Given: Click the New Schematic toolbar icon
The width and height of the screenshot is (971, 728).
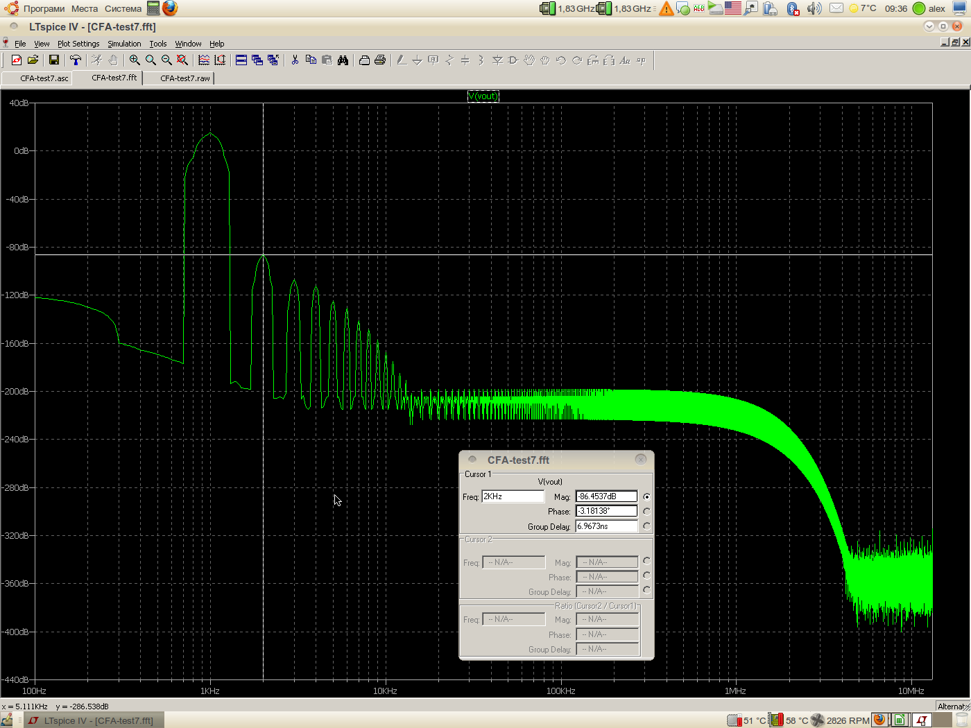Looking at the screenshot, I should click(x=17, y=60).
